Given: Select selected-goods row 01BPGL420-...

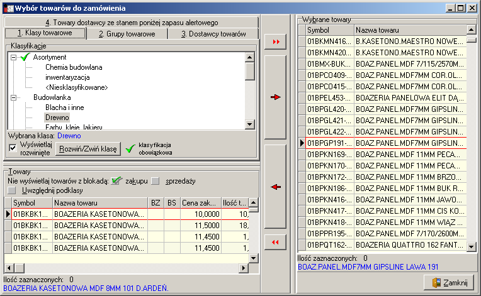Looking at the screenshot, I should pos(383,109).
